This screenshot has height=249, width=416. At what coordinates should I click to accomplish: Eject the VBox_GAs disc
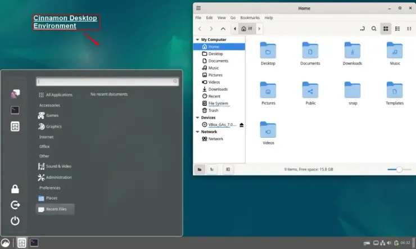[241, 125]
